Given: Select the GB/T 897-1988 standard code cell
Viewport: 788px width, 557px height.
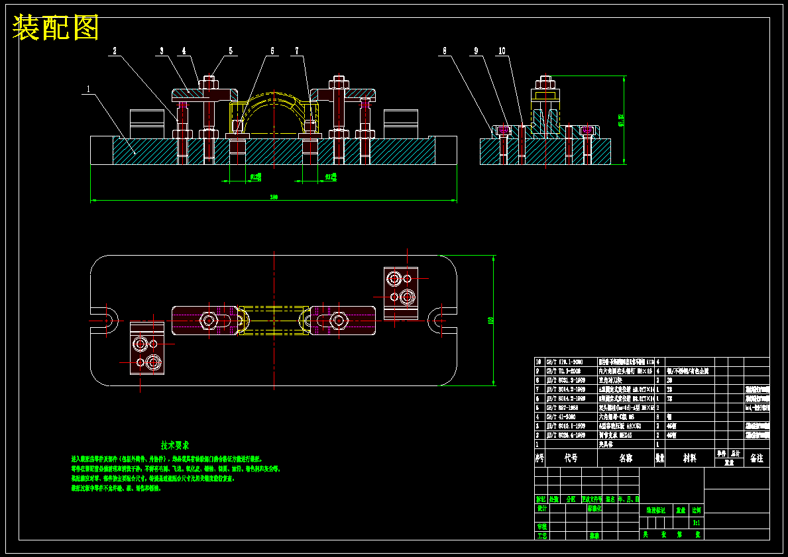Looking at the screenshot, I should click(561, 408).
